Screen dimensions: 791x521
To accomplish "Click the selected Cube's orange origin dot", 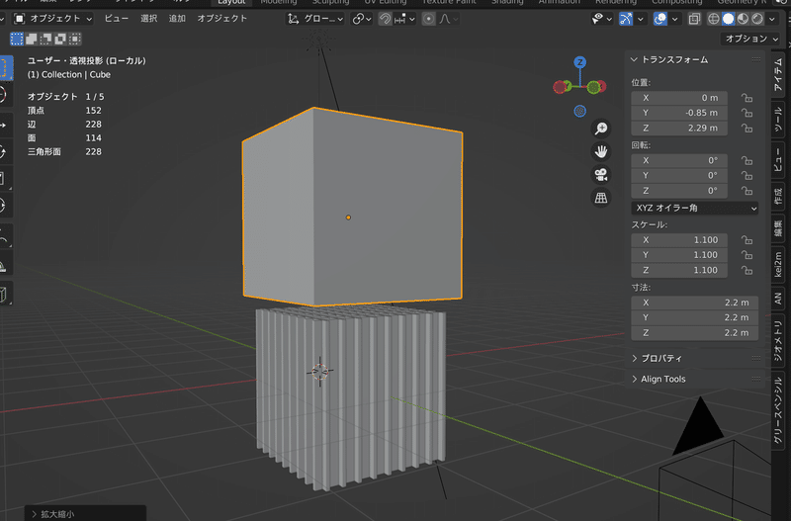I will tap(348, 217).
